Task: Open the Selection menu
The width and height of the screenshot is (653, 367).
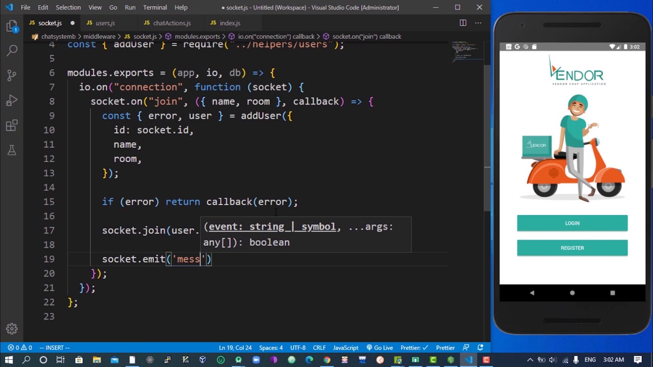Action: click(x=68, y=8)
